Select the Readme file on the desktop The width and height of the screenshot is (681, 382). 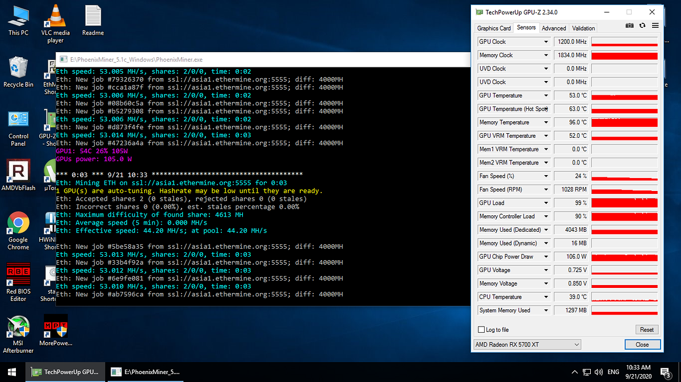tap(93, 20)
